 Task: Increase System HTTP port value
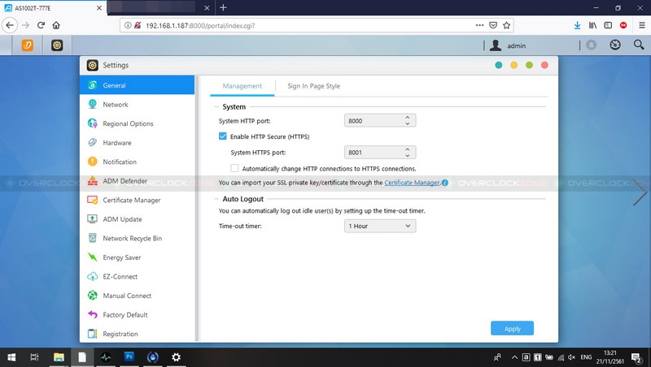click(x=408, y=118)
